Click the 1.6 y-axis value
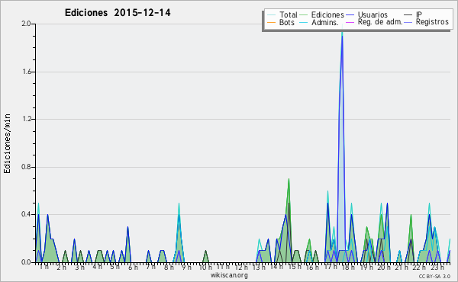The height and width of the screenshot is (282, 458). 26,72
